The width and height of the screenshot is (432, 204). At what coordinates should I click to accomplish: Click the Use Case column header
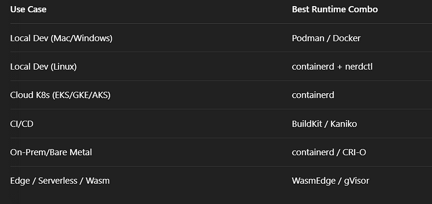point(28,9)
